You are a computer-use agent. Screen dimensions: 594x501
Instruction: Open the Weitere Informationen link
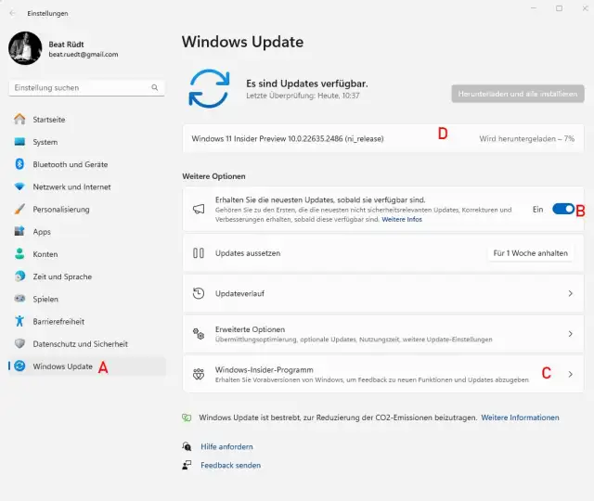click(520, 418)
